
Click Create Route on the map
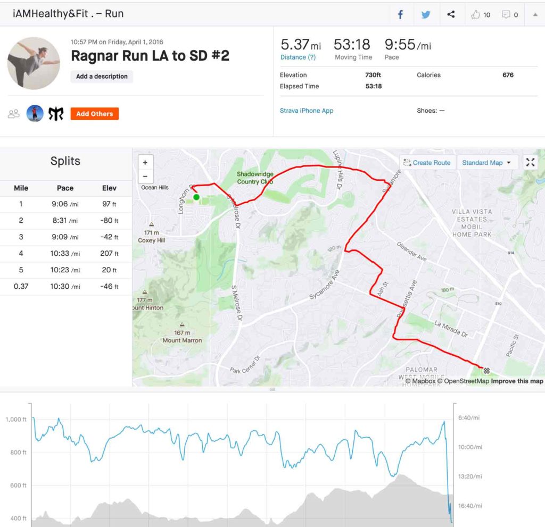tap(427, 163)
